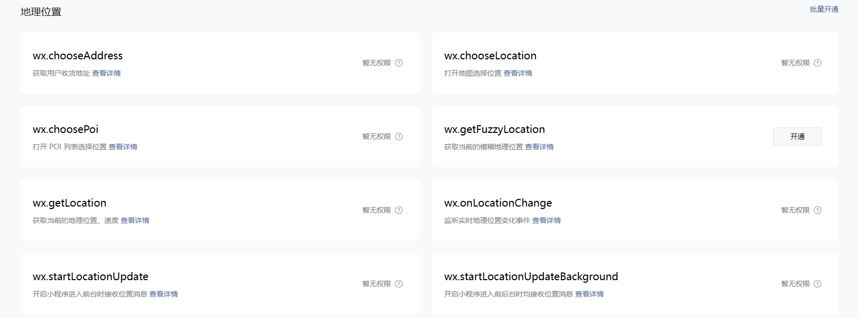Select the wx.getFuzzyLocation API title

point(494,129)
